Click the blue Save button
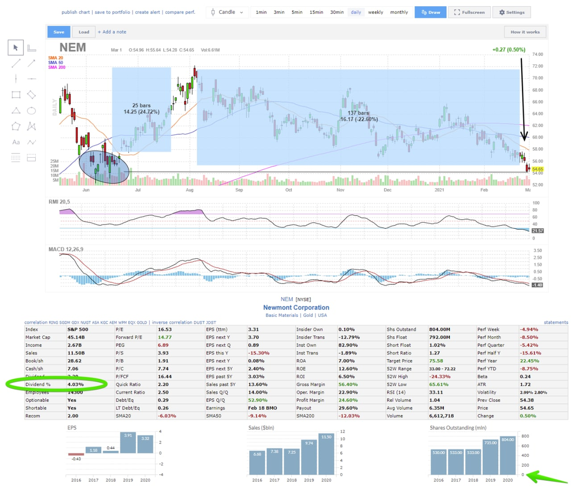Screen dimensions: 571x487 point(59,32)
